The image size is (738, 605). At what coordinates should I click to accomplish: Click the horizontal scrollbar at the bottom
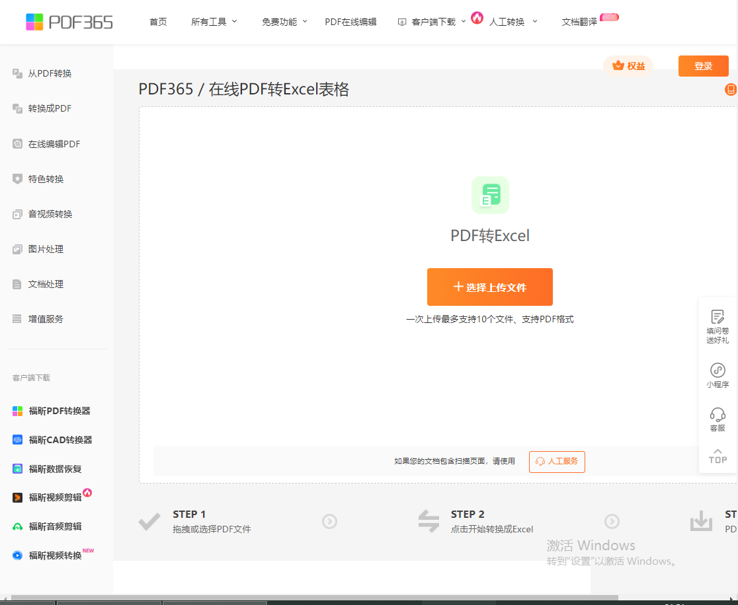pyautogui.click(x=314, y=598)
